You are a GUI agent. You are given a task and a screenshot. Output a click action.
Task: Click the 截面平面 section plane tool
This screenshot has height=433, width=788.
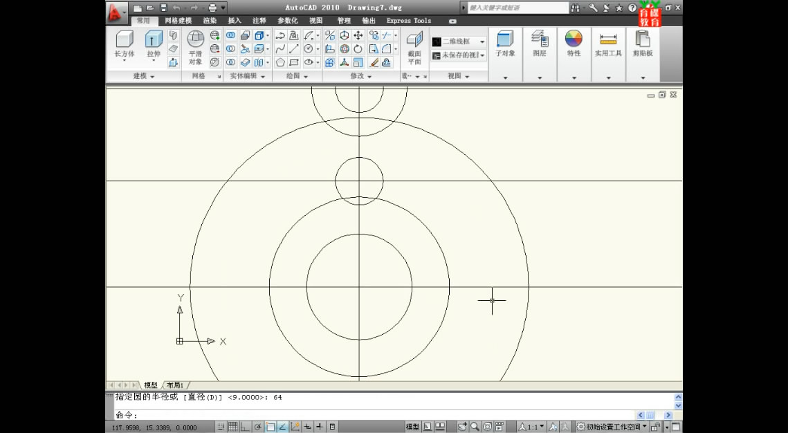[x=414, y=48]
